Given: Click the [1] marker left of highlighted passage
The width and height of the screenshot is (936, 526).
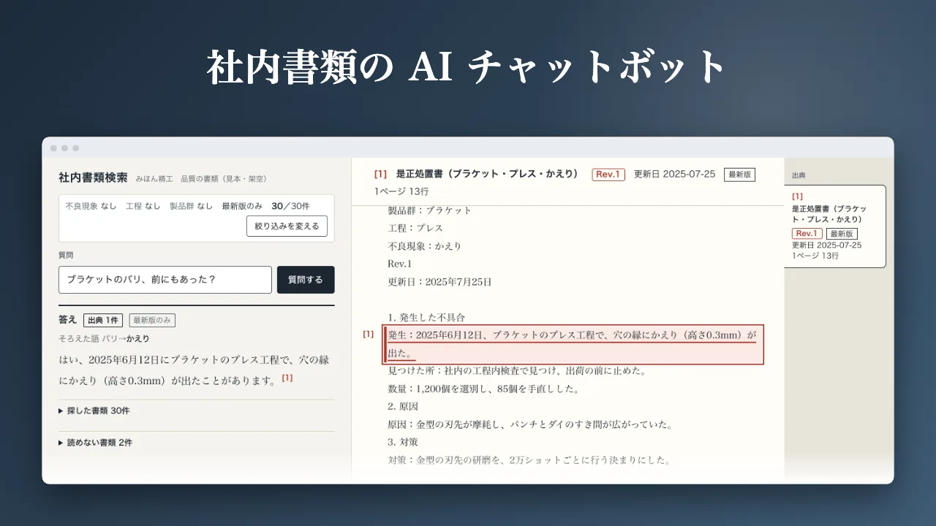Looking at the screenshot, I should pyautogui.click(x=369, y=334).
